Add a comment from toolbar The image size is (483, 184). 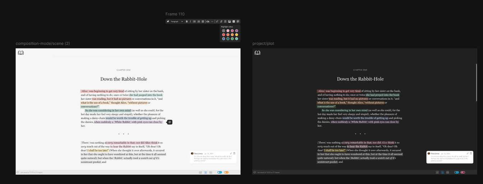pos(238,22)
